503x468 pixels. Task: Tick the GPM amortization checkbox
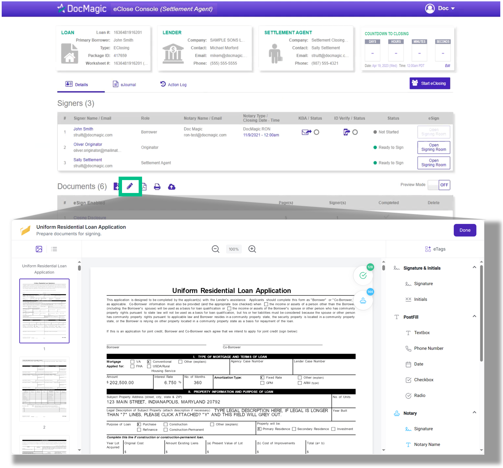click(x=262, y=383)
